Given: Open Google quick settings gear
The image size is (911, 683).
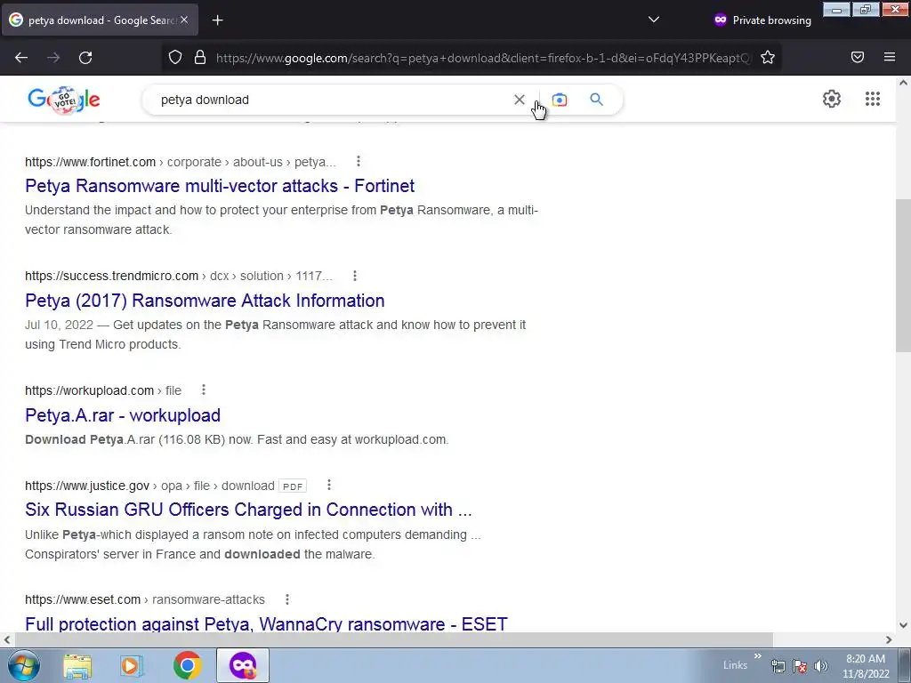Looking at the screenshot, I should click(832, 99).
